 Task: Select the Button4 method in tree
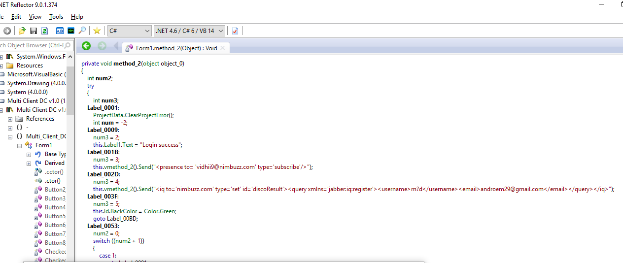coord(55,207)
